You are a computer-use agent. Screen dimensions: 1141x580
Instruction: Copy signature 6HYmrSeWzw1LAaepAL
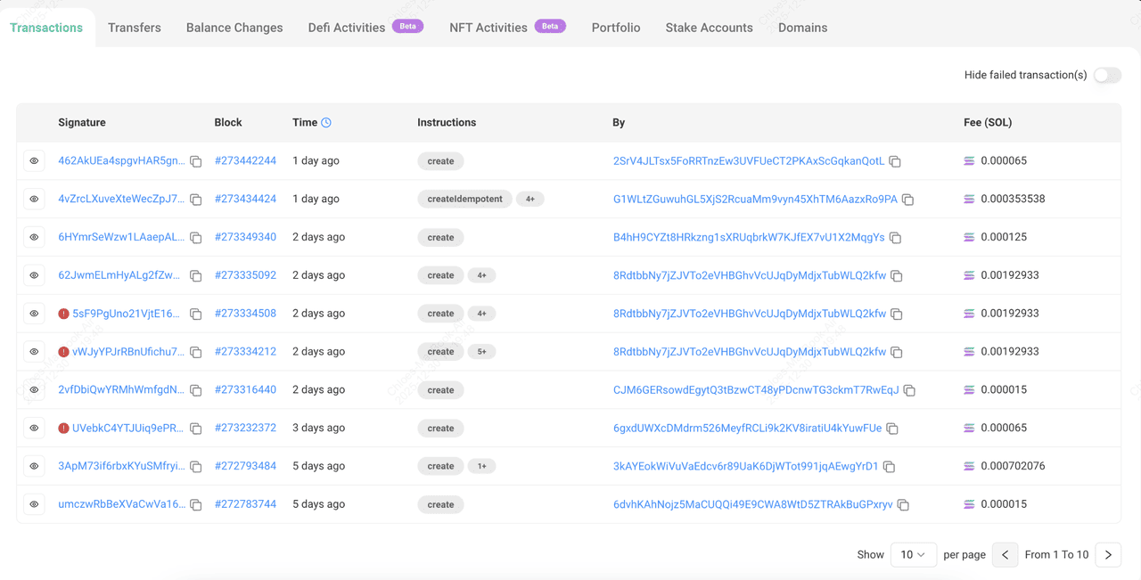pos(196,238)
